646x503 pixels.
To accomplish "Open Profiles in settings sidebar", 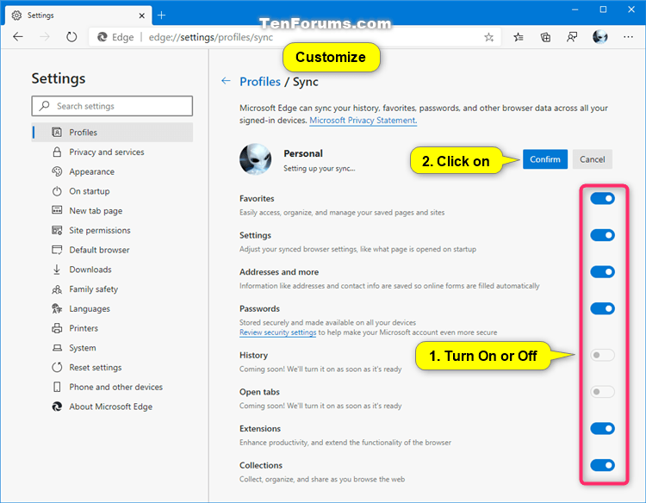I will coord(112,133).
